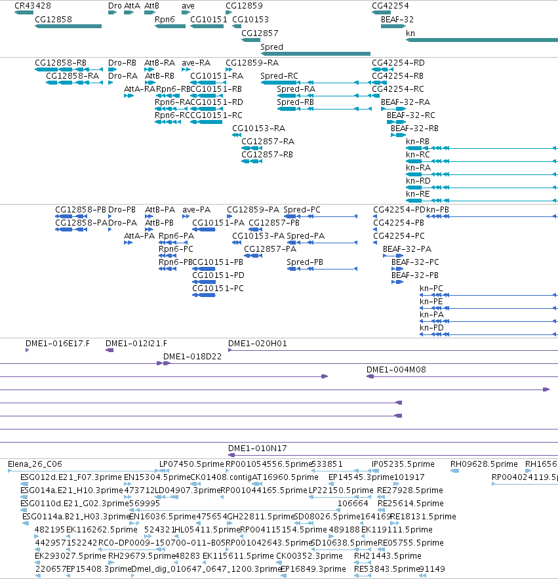
Task: Select the Spred-PC protein label
Action: pos(302,210)
